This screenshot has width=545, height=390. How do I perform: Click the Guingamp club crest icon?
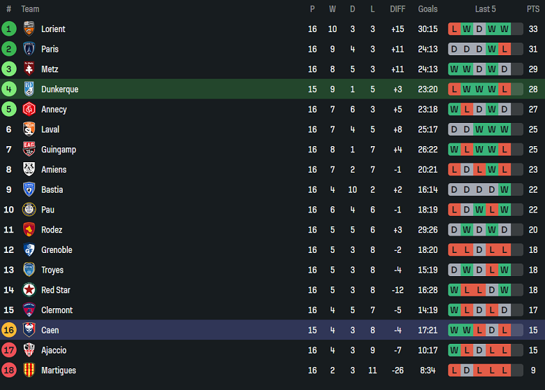(29, 150)
